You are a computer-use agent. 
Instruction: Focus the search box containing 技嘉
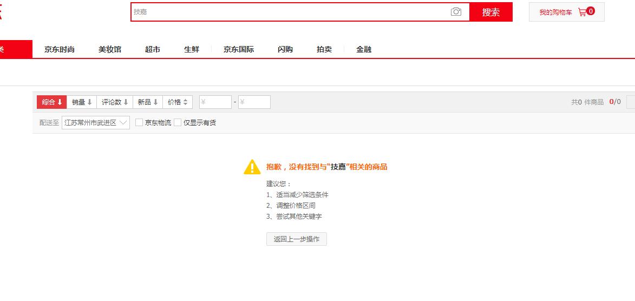pos(300,12)
